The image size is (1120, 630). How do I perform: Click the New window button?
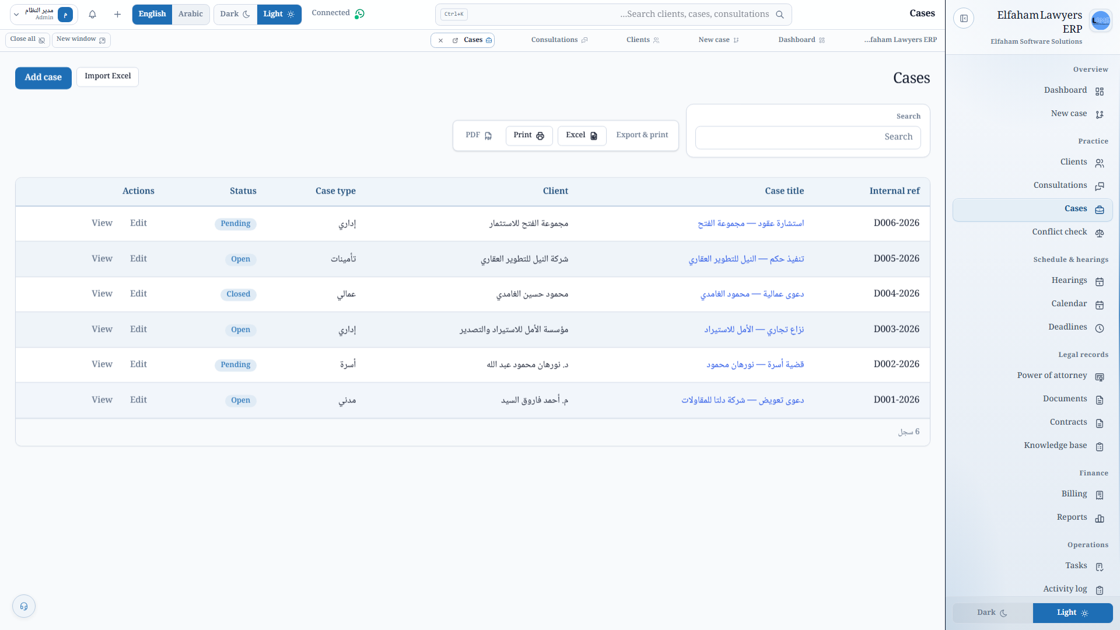click(x=81, y=40)
